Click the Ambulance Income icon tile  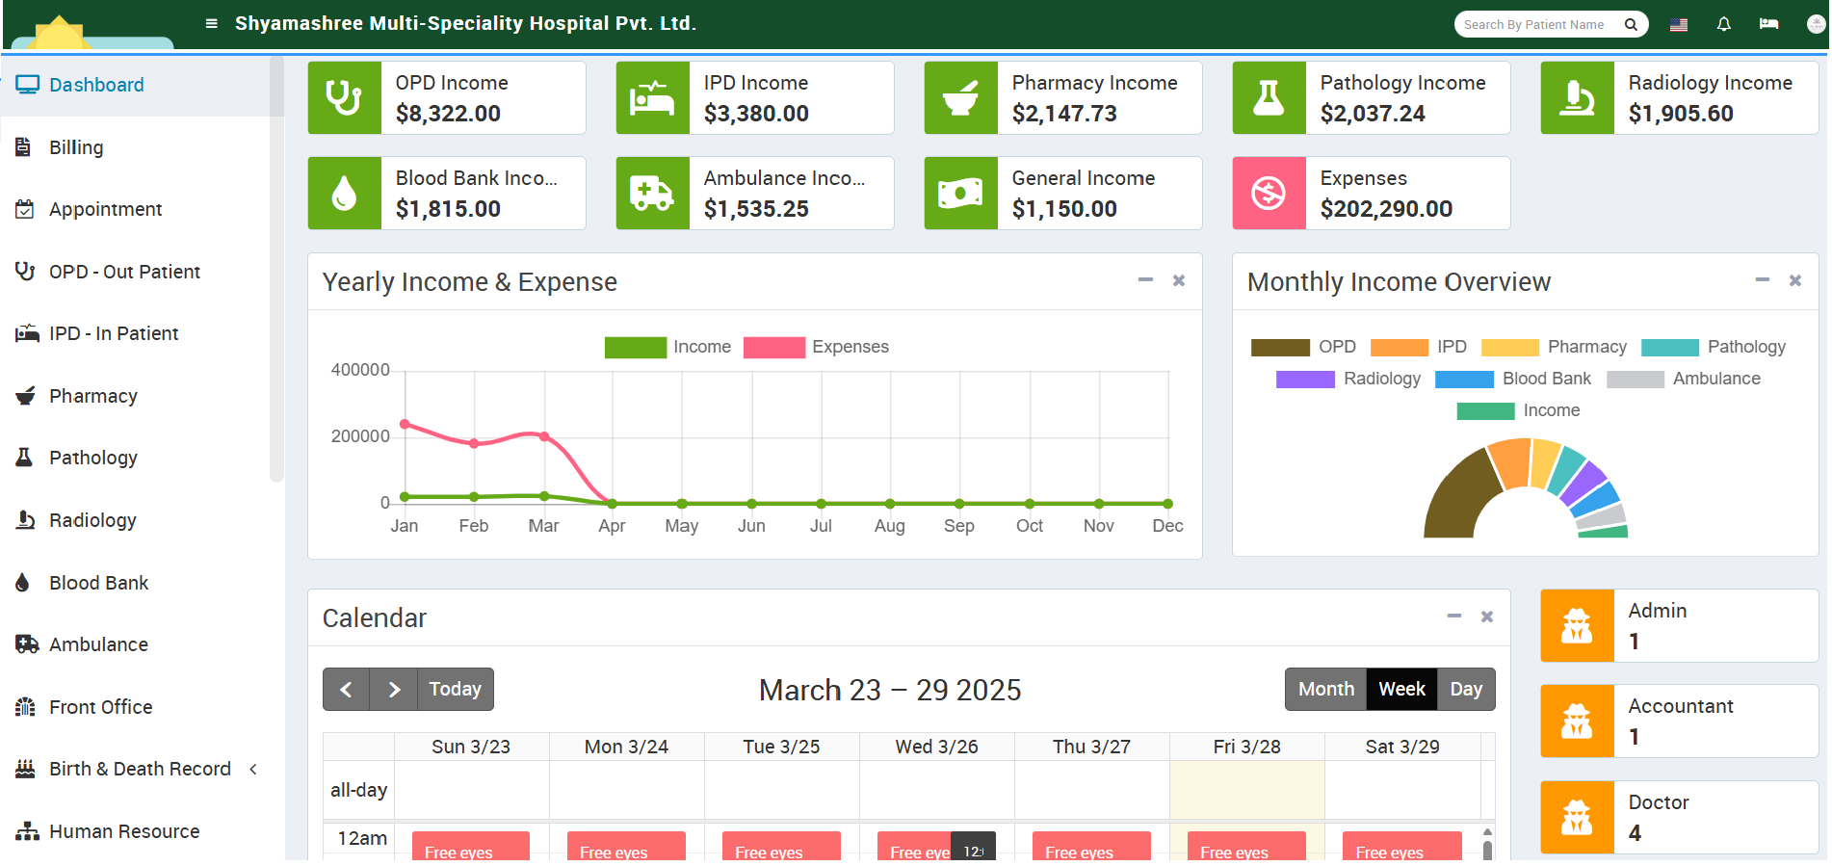point(652,194)
